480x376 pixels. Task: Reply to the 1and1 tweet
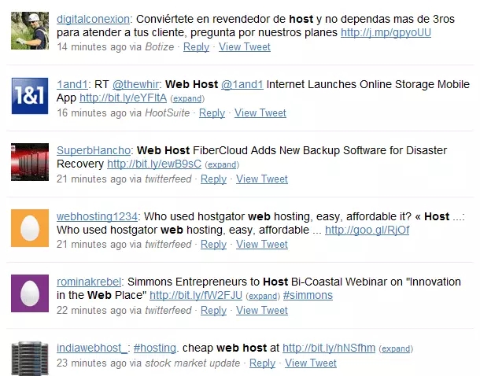click(212, 112)
